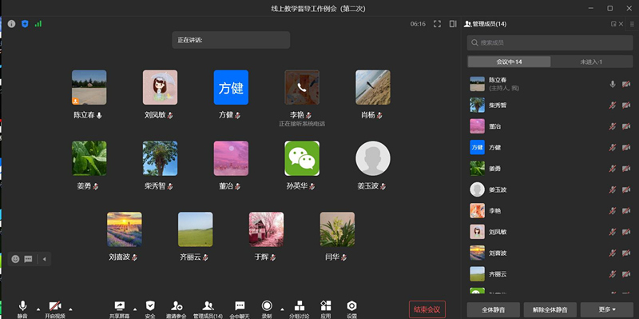Screen dimensions: 639x319
Task: Open the emoji reactions icon
Action: pos(15,259)
